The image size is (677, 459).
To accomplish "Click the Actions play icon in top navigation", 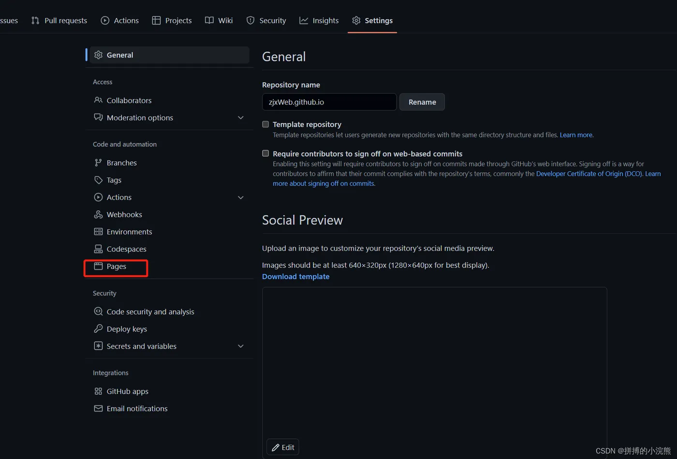I will tap(105, 20).
